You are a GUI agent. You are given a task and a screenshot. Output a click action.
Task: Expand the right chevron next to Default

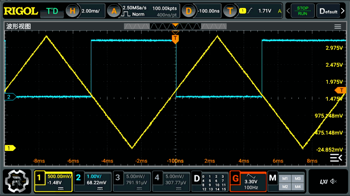tap(342, 11)
